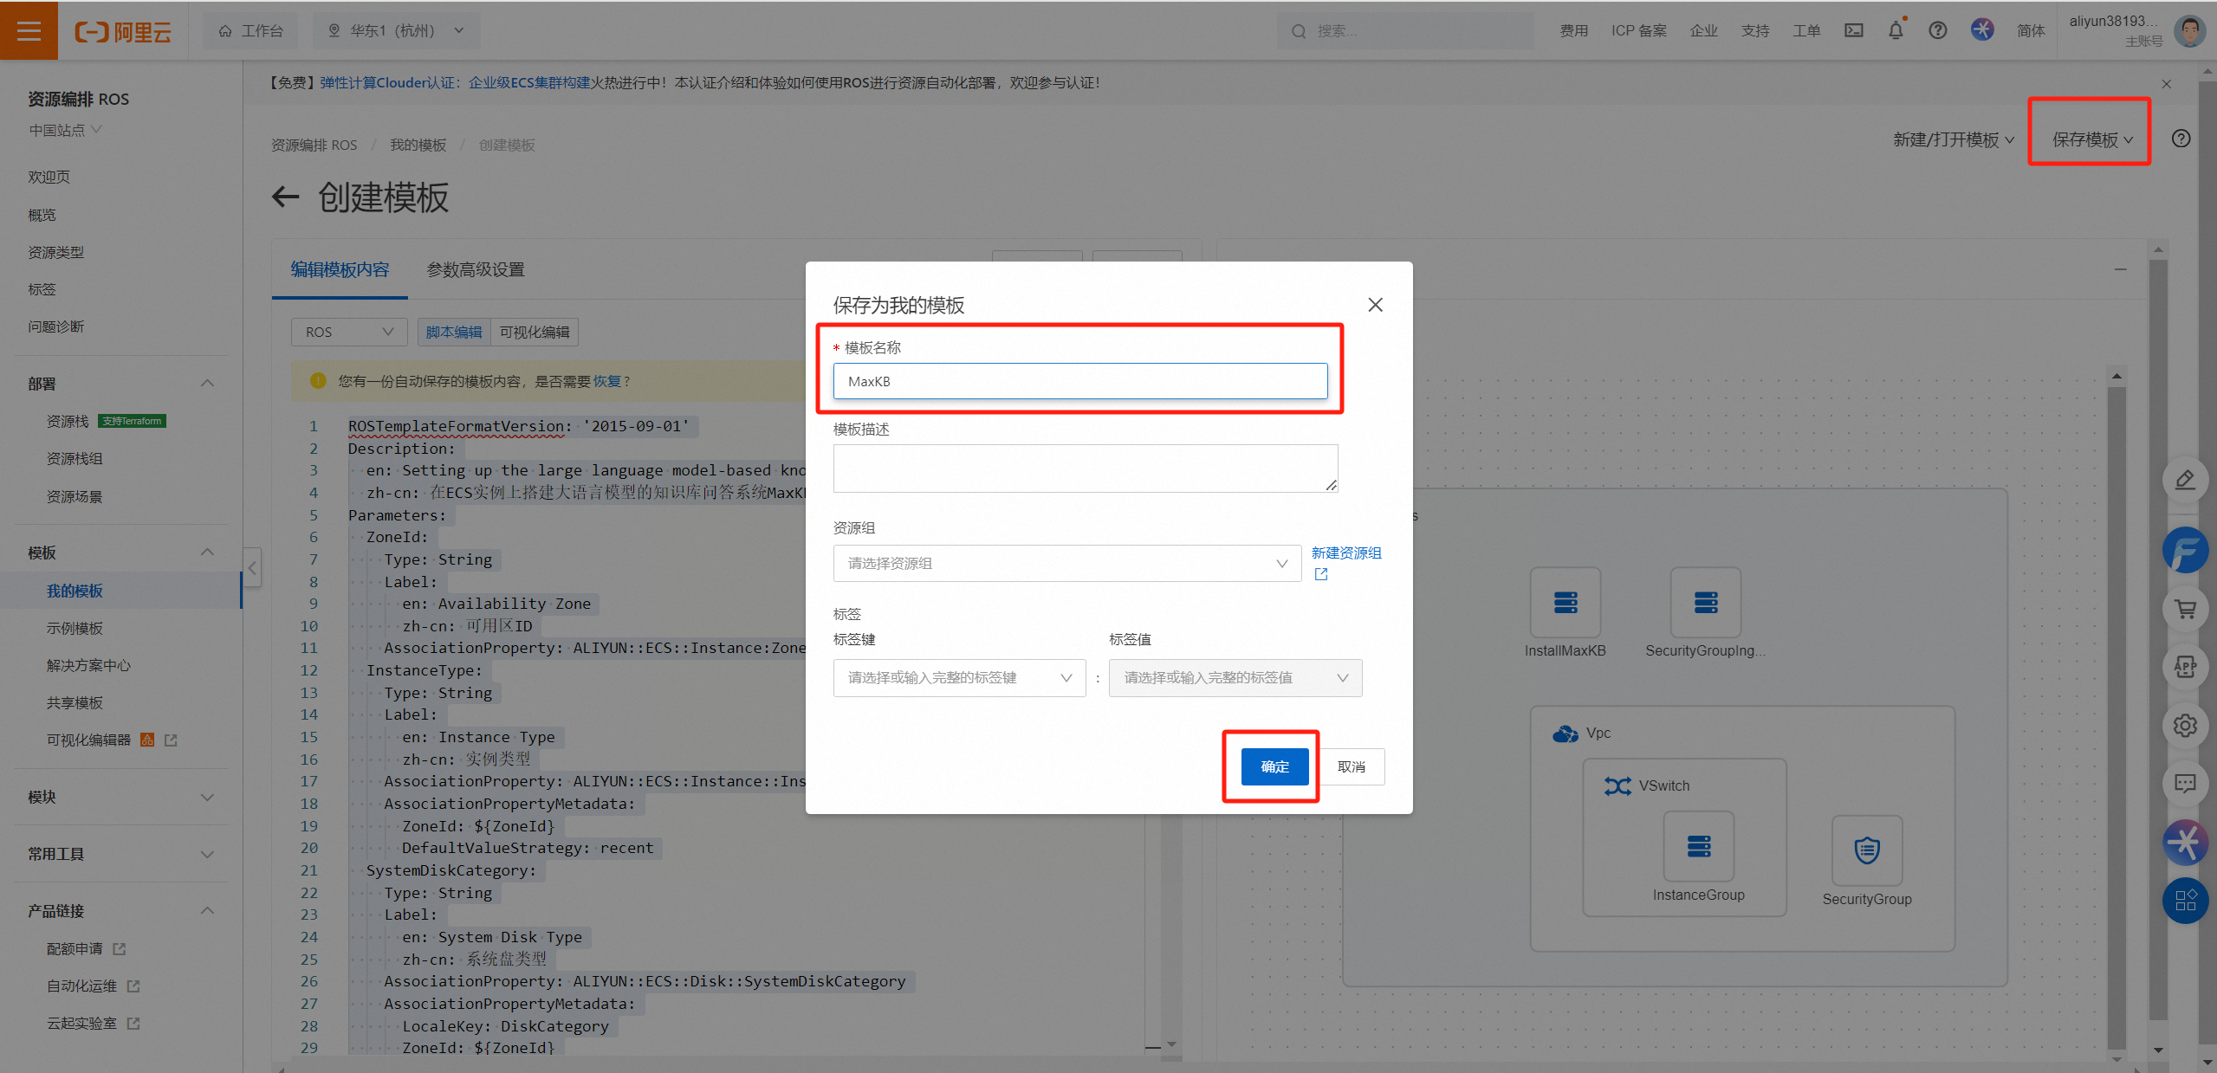
Task: Select the SecurityGroupIng resource node
Action: pyautogui.click(x=1705, y=603)
